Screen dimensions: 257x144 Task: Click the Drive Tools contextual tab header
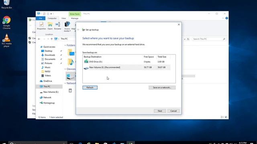point(75,14)
